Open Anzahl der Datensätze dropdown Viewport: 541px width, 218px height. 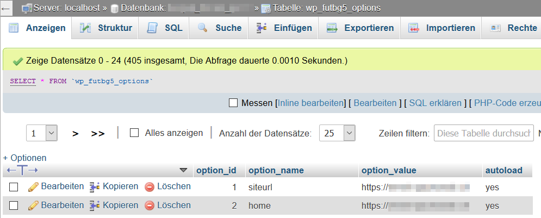337,133
